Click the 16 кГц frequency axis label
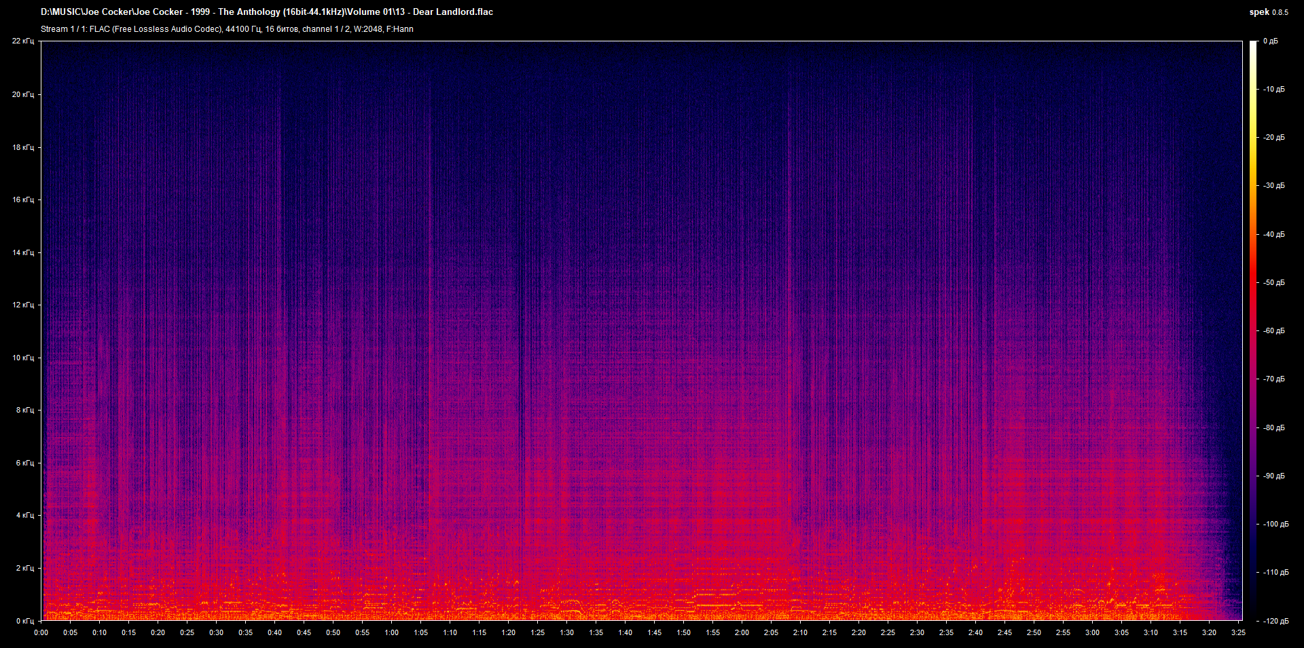The image size is (1304, 648). click(x=23, y=199)
